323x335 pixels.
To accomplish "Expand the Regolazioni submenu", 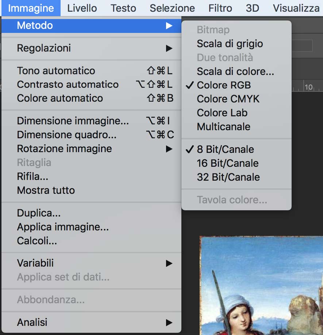I will coord(91,48).
